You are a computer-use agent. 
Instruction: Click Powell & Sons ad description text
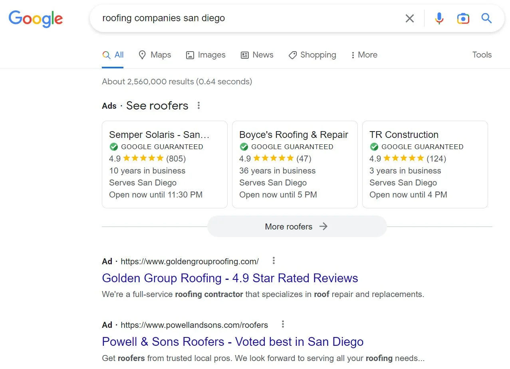[x=263, y=358]
